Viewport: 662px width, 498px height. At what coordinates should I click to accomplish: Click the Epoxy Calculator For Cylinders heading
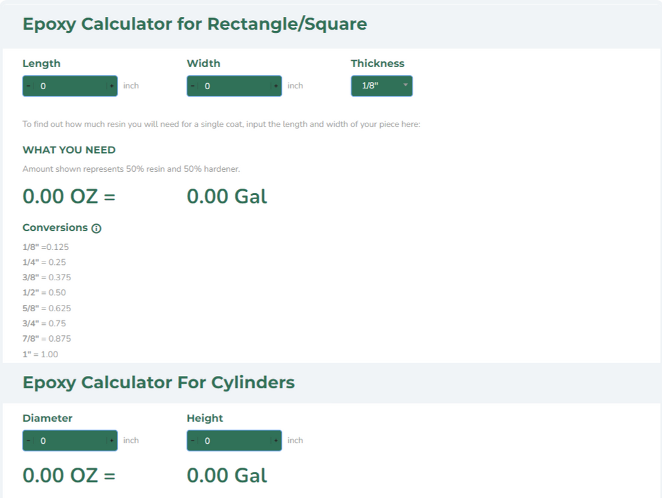click(158, 382)
